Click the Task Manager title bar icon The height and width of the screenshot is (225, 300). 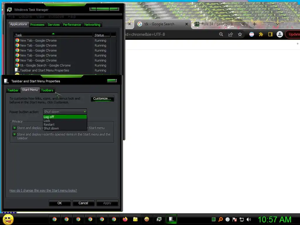tap(9, 10)
